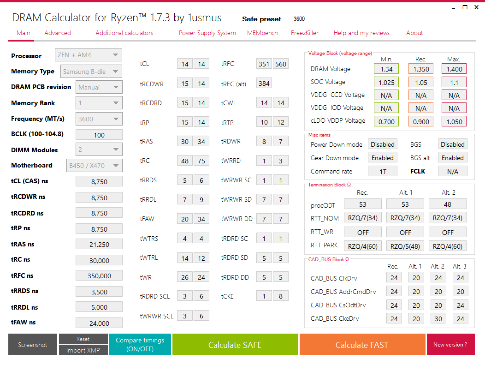Open the FreezKiller tab
This screenshot has width=485, height=365.
pyautogui.click(x=304, y=33)
